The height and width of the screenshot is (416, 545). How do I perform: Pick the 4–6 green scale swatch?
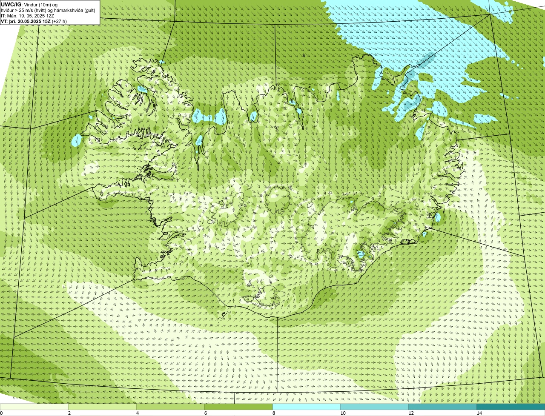(170, 407)
